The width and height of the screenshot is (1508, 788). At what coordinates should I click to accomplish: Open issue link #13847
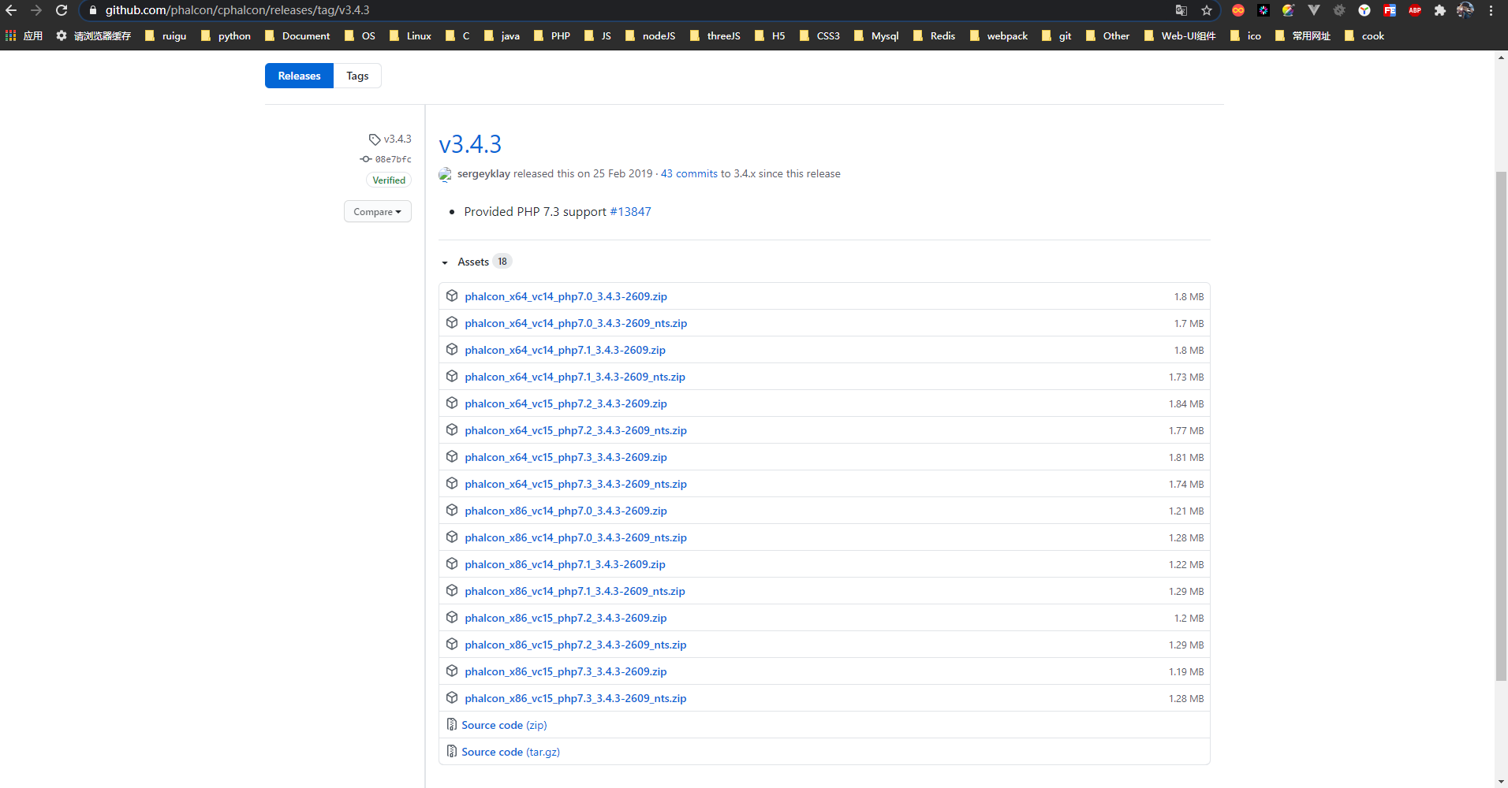coord(630,211)
